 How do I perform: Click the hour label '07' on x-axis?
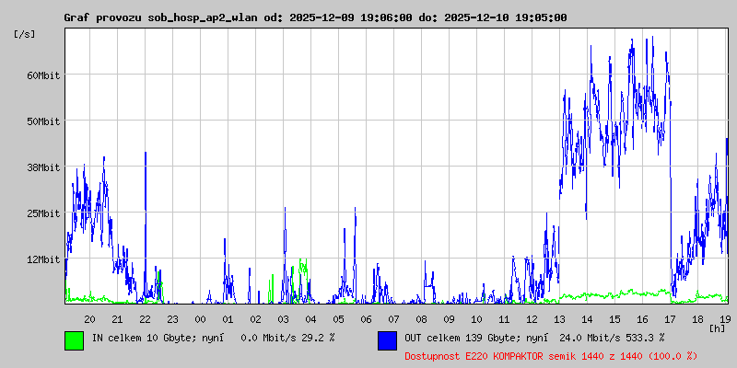[393, 319]
